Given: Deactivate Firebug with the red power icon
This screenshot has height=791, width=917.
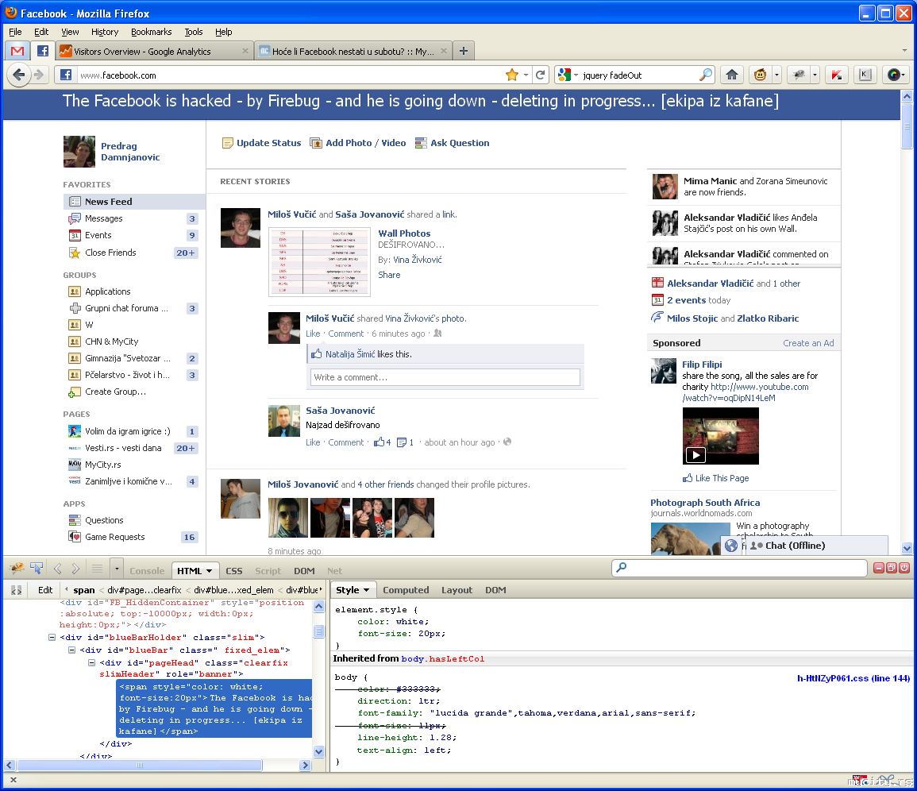Looking at the screenshot, I should coord(904,568).
